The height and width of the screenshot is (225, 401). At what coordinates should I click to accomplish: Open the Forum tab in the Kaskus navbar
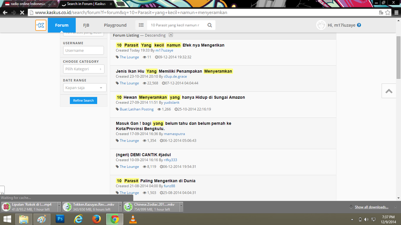[62, 25]
